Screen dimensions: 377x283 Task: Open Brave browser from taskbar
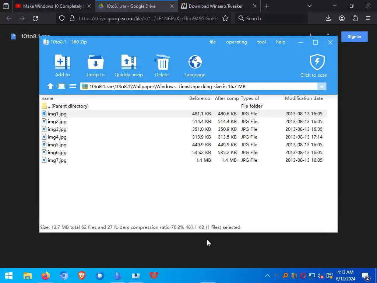click(82, 276)
